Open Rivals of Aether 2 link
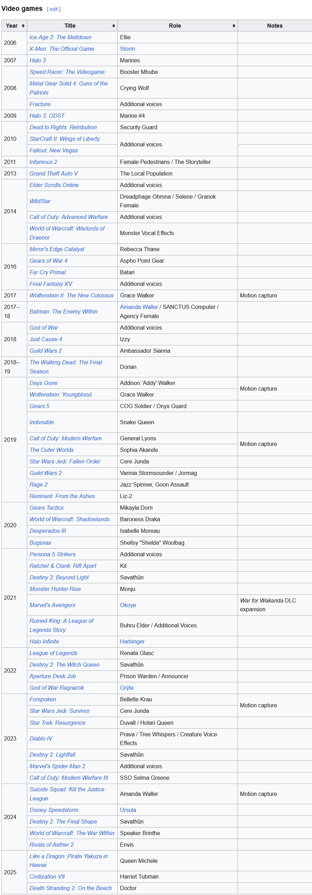Screen dimensions: 312x895 click(x=52, y=845)
